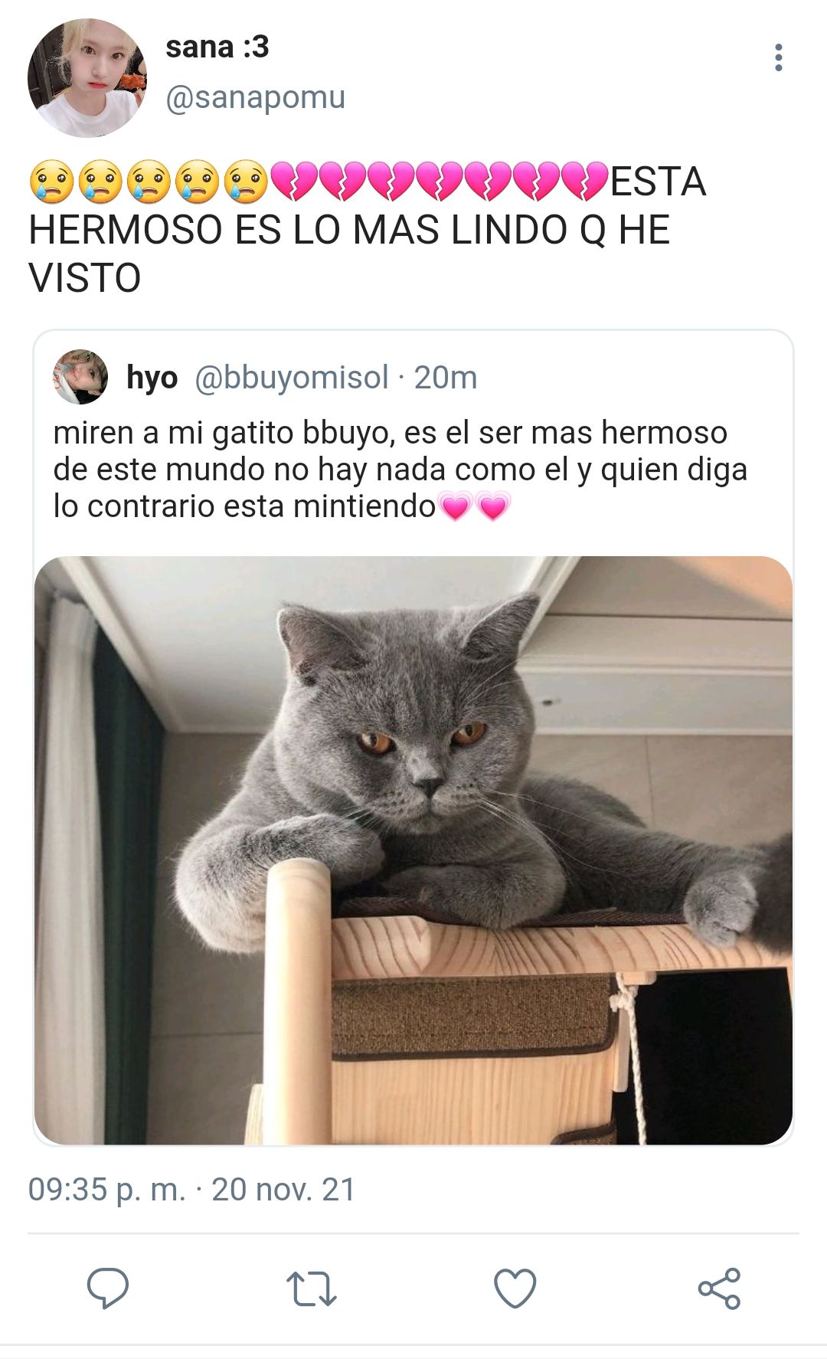Open hyo's small profile avatar
The height and width of the screenshot is (1359, 827).
[80, 377]
